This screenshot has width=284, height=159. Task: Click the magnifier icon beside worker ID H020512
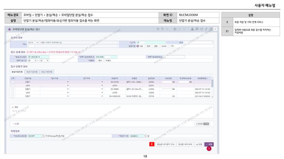click(x=145, y=136)
